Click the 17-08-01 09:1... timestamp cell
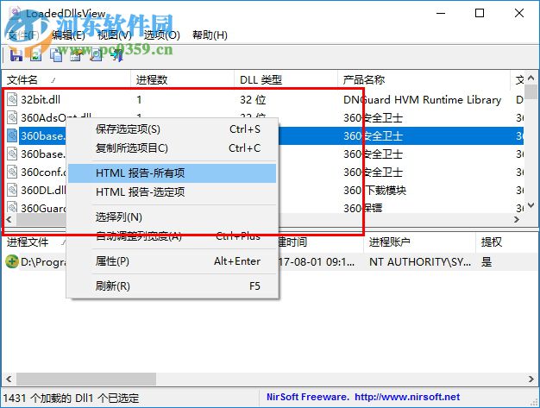Viewport: 540px width, 408px height. click(x=316, y=262)
